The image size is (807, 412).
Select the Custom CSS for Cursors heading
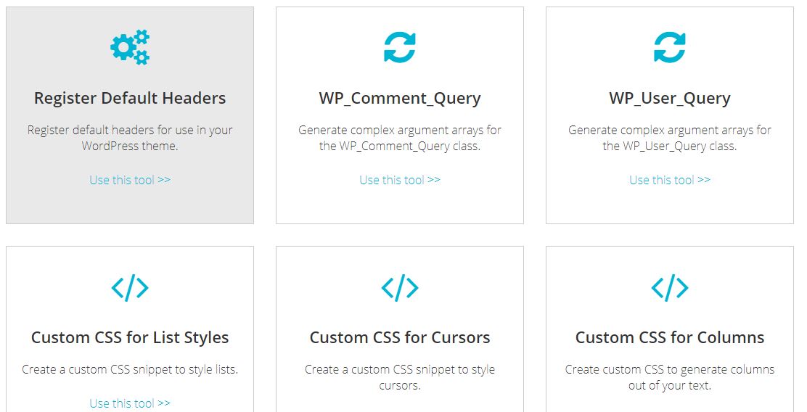click(400, 337)
